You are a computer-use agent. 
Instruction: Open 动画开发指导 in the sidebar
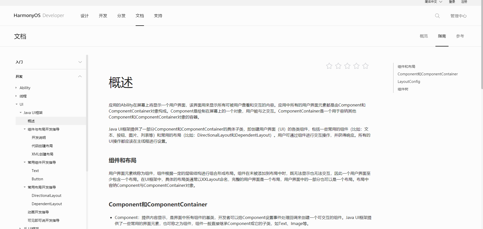tap(38, 212)
